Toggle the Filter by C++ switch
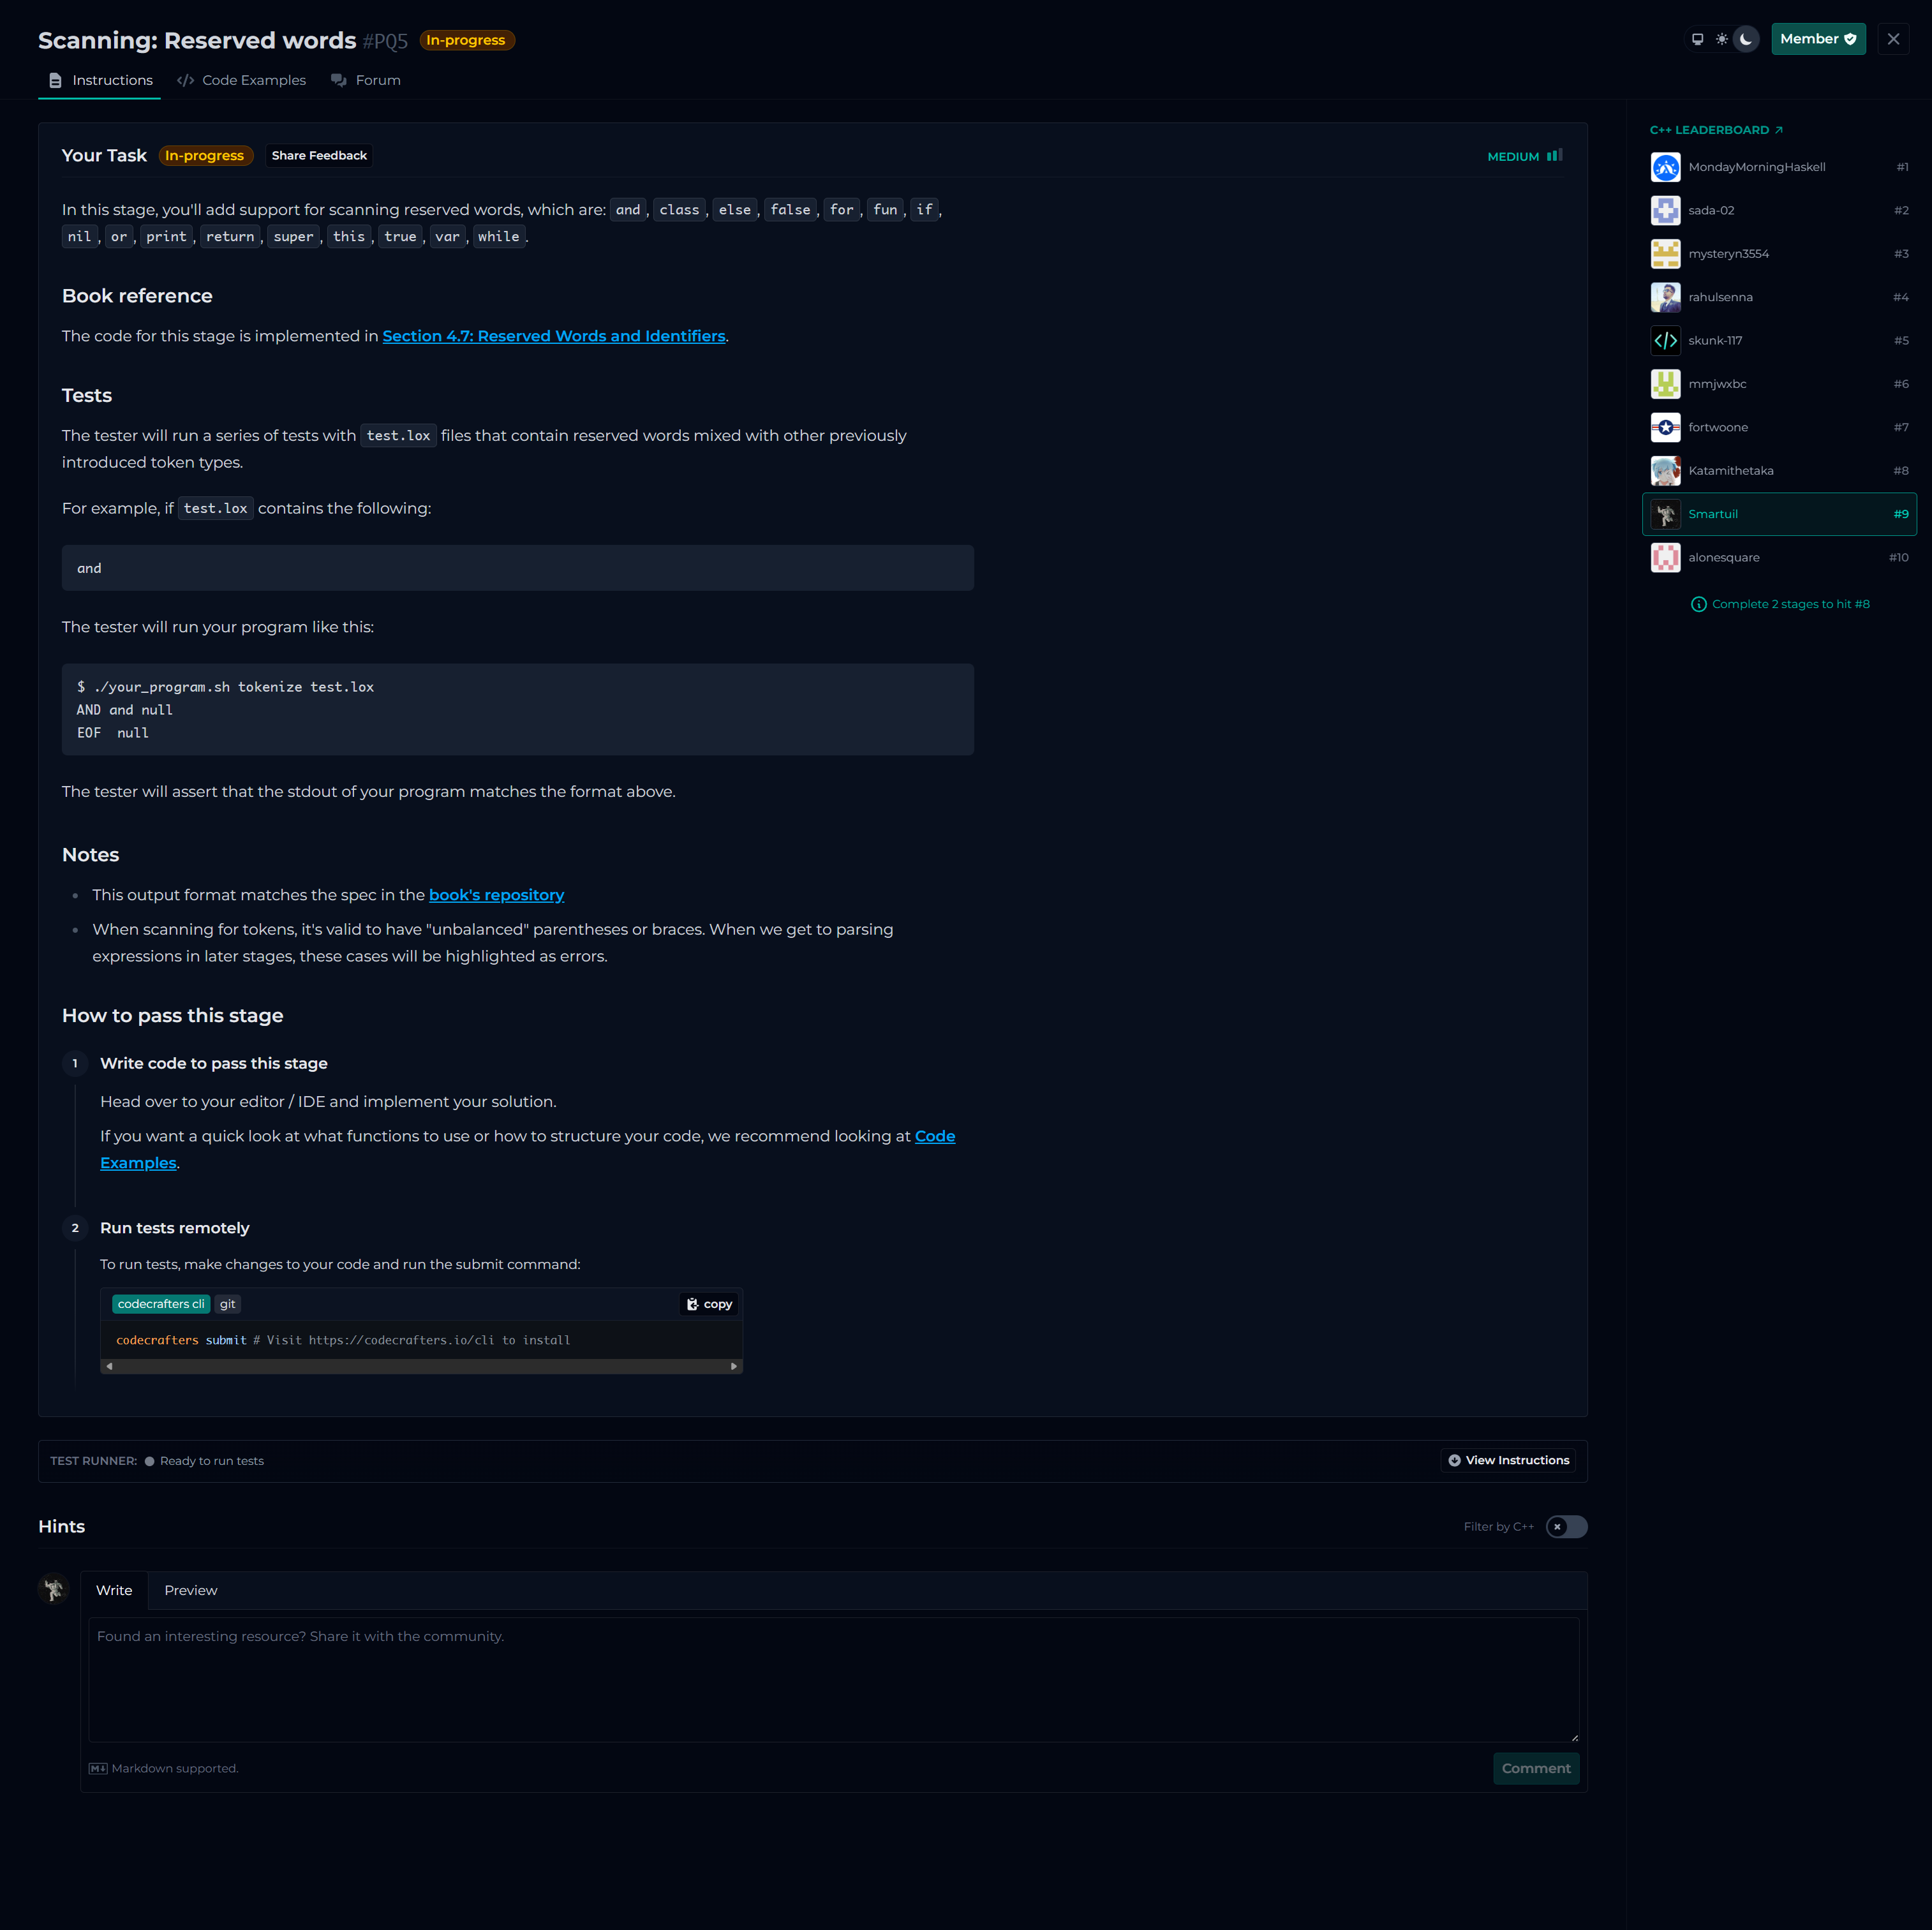This screenshot has height=1930, width=1932. [1566, 1527]
